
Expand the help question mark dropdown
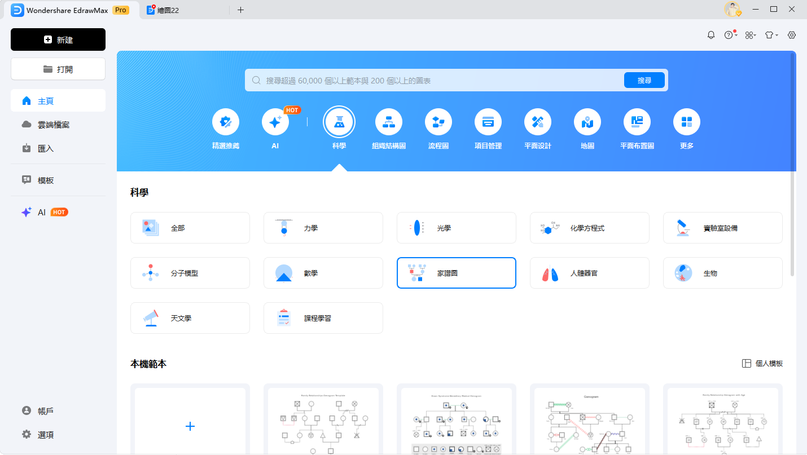[730, 35]
